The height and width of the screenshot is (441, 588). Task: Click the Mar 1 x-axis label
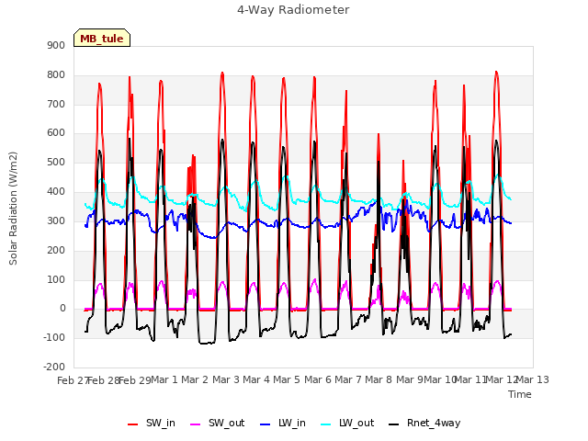[x=164, y=379]
